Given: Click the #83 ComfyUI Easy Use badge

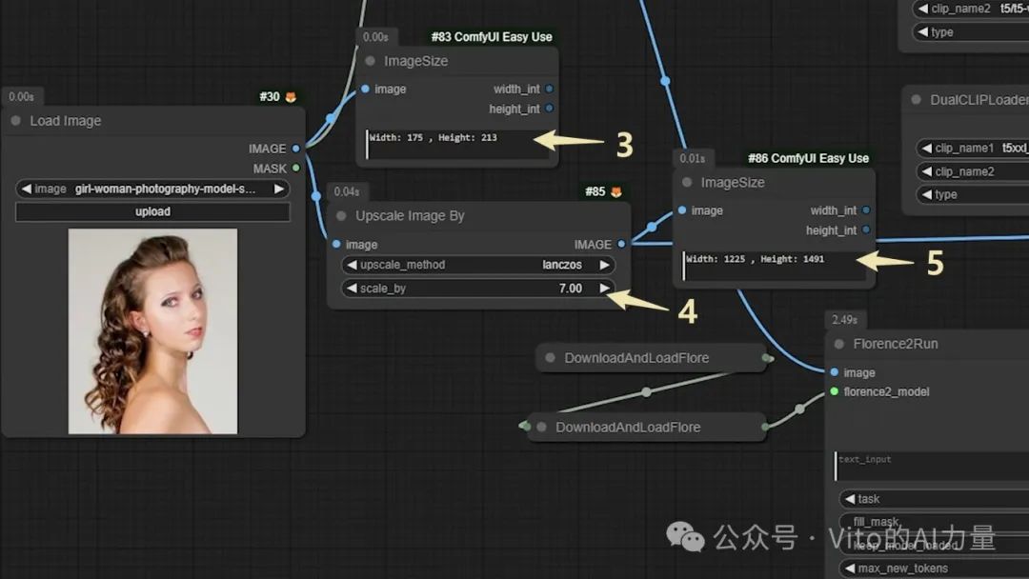Looking at the screenshot, I should 492,37.
